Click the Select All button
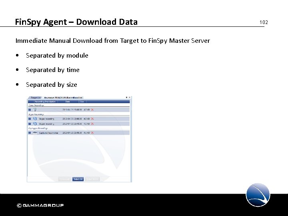288x216 pixels. coord(78,179)
